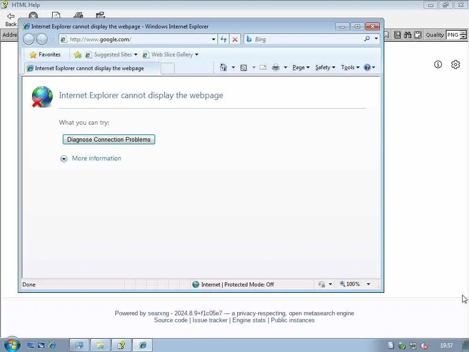Click the Home icon in IE command bar
Image resolution: width=469 pixels, height=352 pixels.
(x=224, y=67)
